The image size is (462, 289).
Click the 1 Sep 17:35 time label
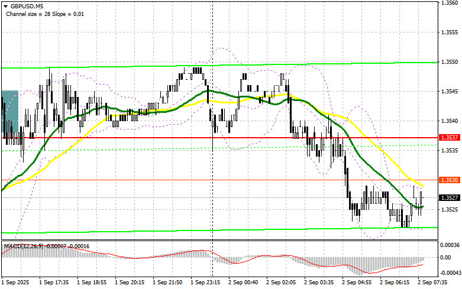pos(54,282)
